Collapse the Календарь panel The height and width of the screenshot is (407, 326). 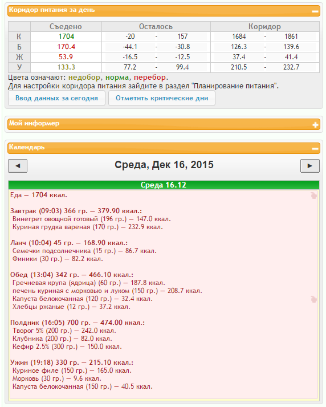coord(315,149)
